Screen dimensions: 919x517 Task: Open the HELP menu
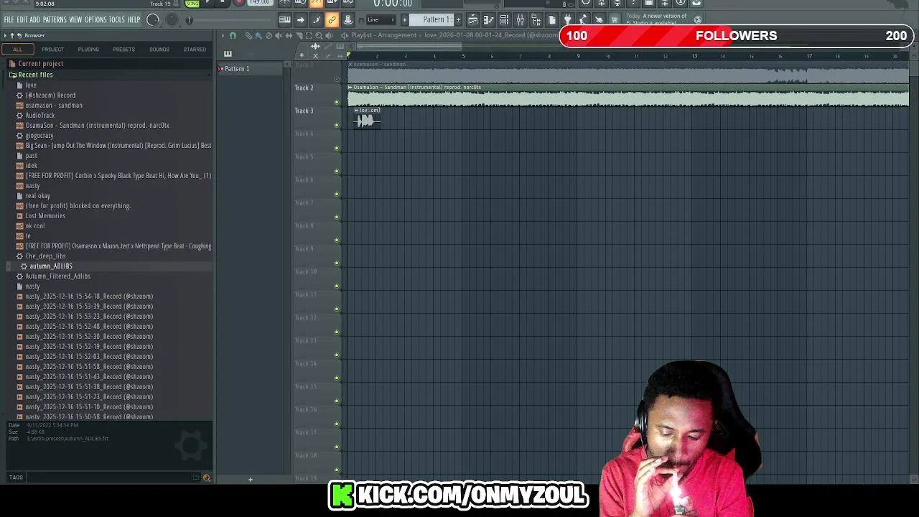[x=134, y=19]
